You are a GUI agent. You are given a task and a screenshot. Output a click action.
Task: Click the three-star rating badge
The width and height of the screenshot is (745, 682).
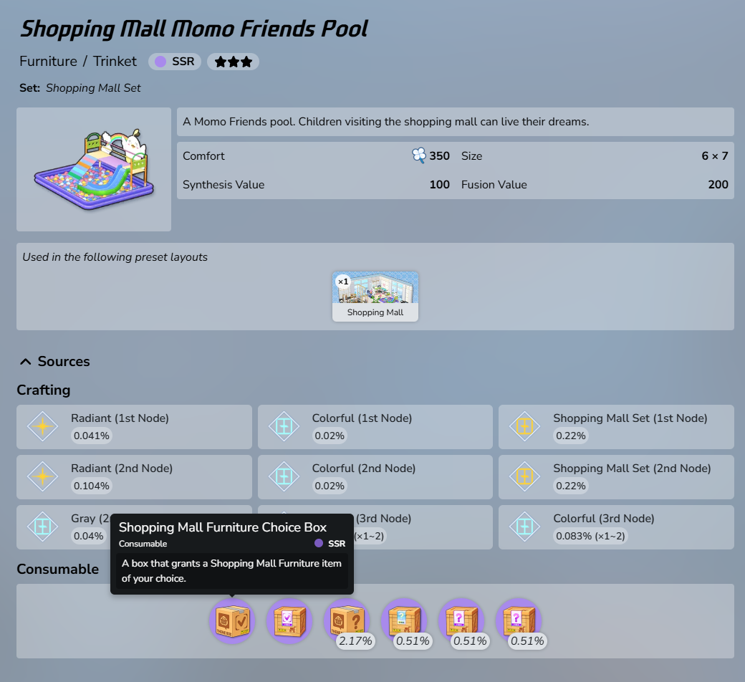click(234, 62)
